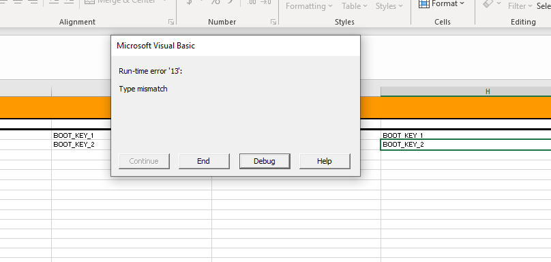The image size is (551, 262).
Task: Select the BOOT_KEY_1 cell in column H
Action: [466, 135]
